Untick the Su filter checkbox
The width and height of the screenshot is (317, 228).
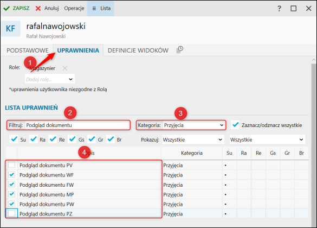pos(14,140)
